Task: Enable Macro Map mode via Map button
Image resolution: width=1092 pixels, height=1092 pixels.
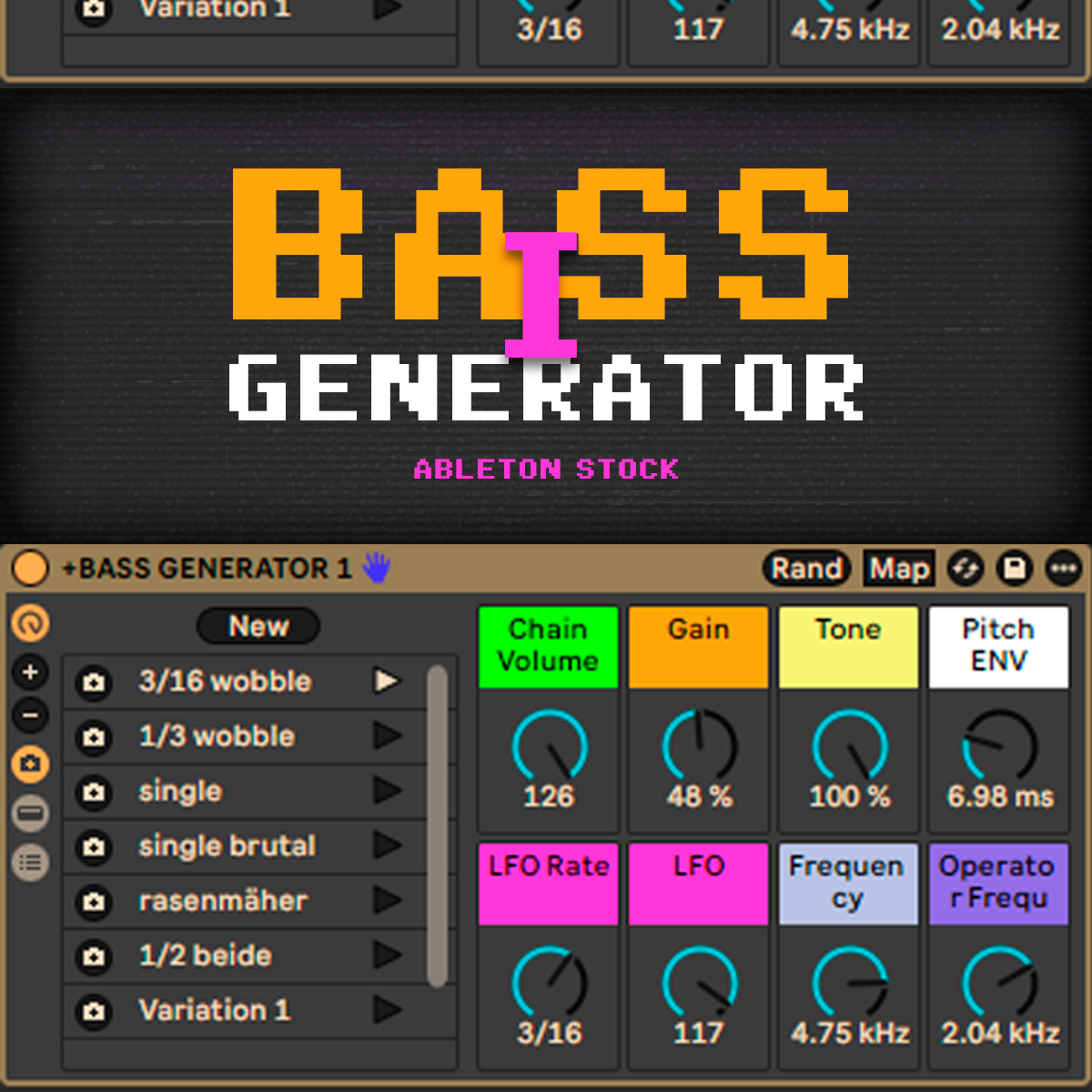Action: 899,569
